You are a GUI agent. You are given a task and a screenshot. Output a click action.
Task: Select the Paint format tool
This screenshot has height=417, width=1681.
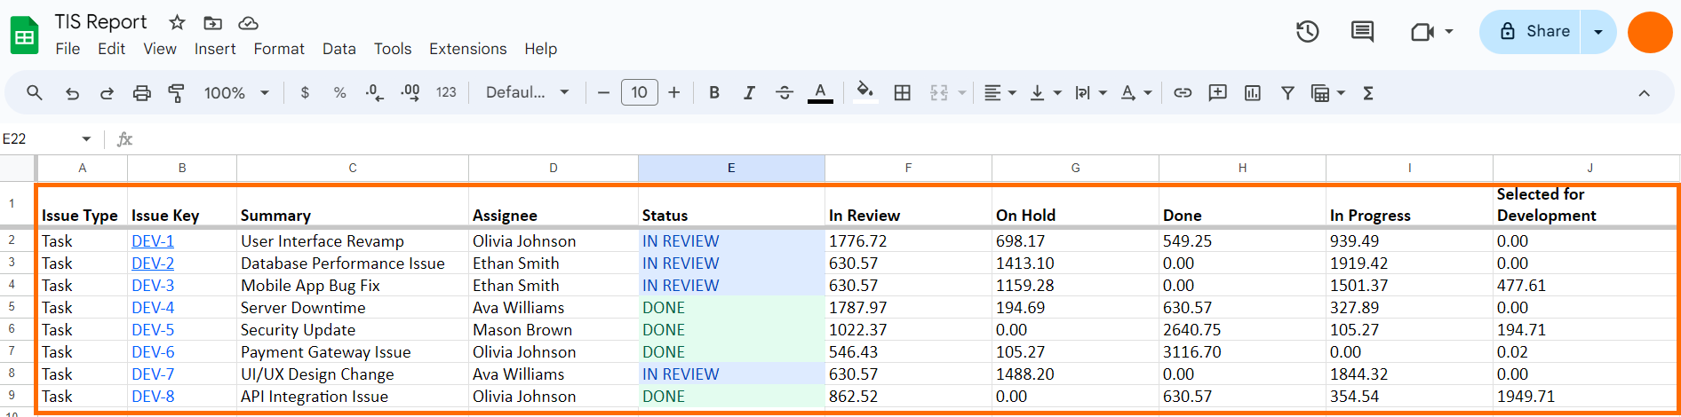click(x=176, y=93)
